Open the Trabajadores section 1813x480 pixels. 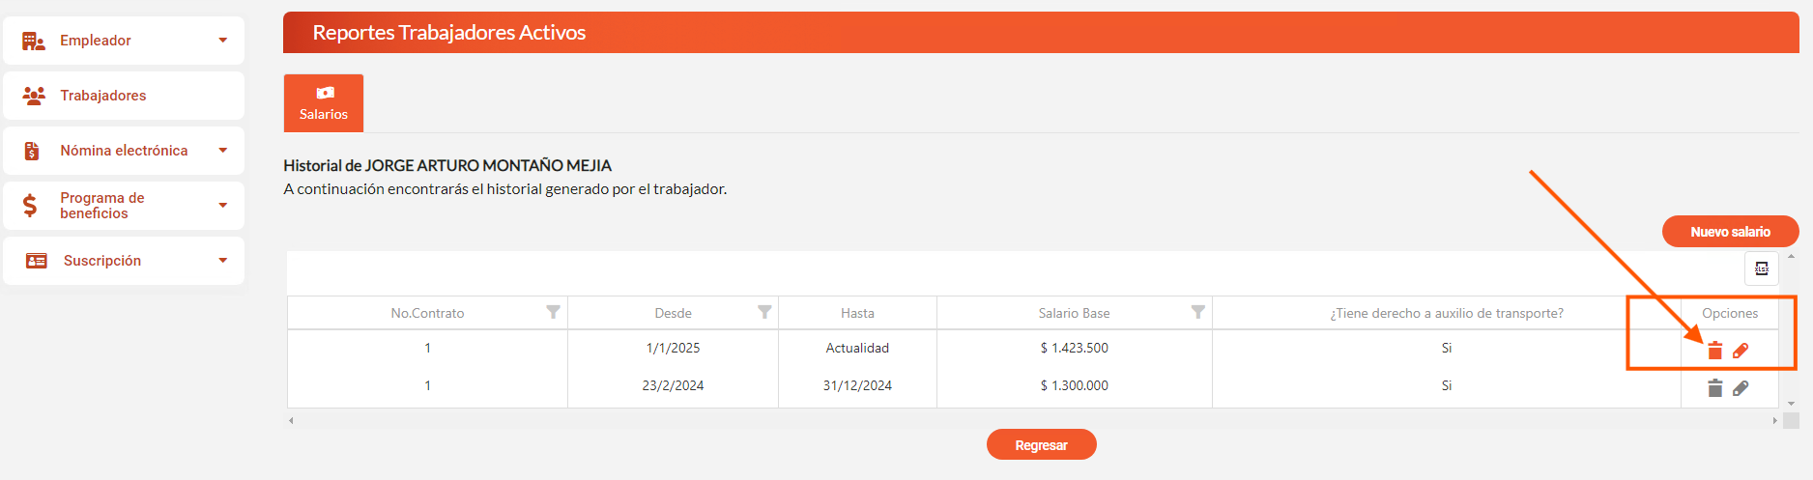124,96
